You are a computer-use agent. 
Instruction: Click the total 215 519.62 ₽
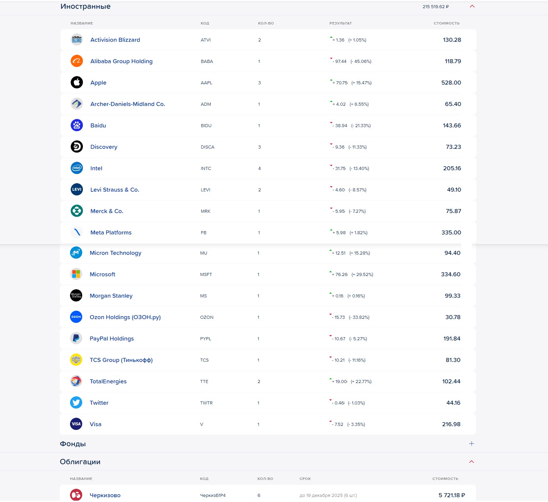click(436, 6)
